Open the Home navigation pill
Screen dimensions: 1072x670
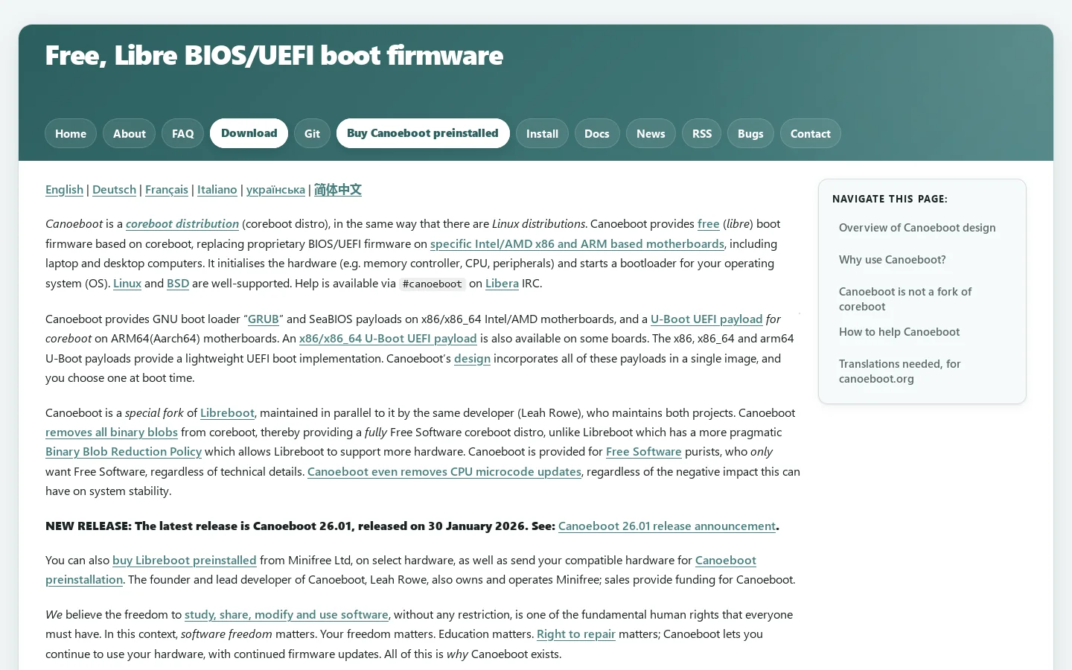(71, 133)
